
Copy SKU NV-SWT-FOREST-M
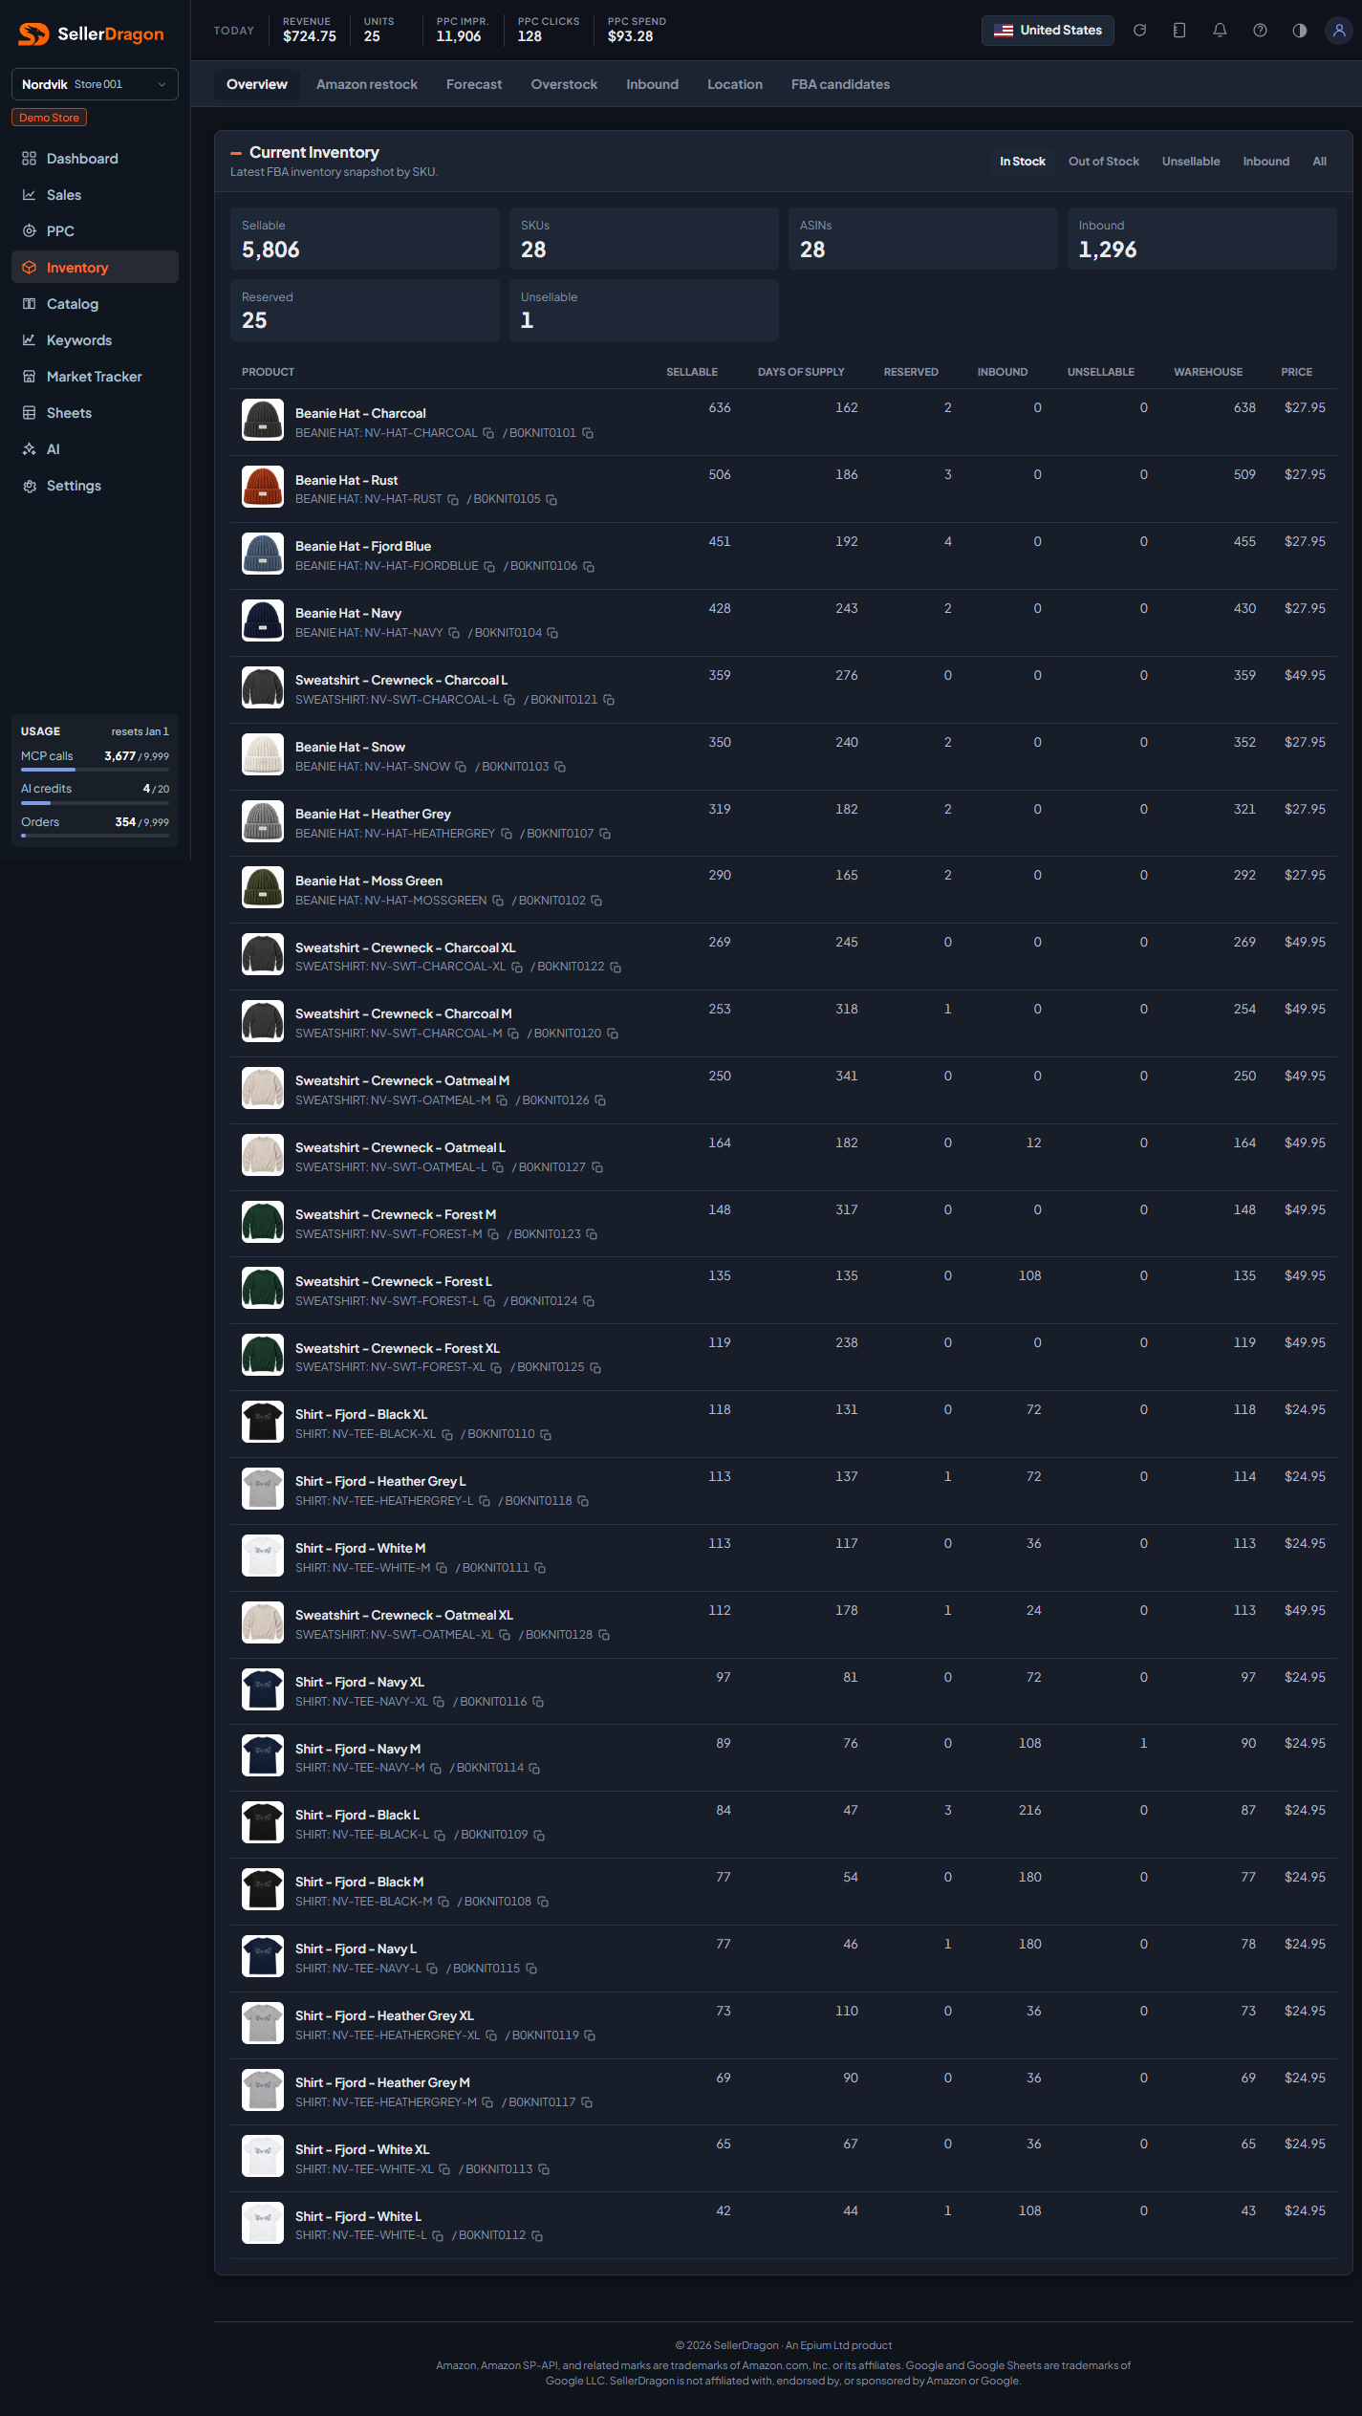[x=493, y=1234]
